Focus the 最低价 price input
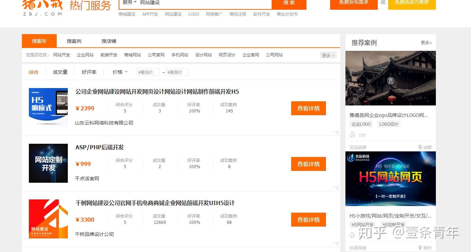 (148, 72)
